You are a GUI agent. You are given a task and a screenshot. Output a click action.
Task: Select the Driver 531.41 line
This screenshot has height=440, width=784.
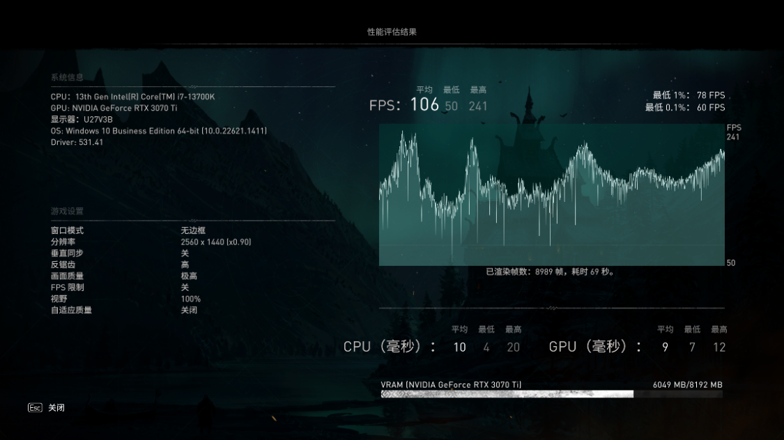pos(77,142)
